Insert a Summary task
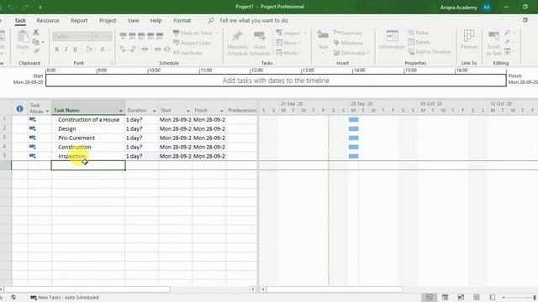The height and width of the screenshot is (302, 538). (348, 33)
